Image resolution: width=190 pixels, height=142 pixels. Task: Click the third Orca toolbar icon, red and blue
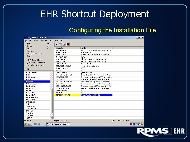pyautogui.click(x=64, y=44)
